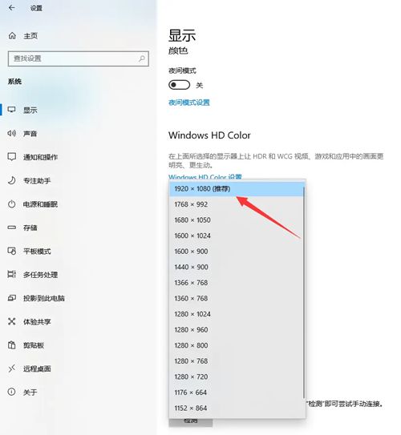Image resolution: width=401 pixels, height=435 pixels.
Task: Open the Home (主页) icon
Action: [x=12, y=35]
